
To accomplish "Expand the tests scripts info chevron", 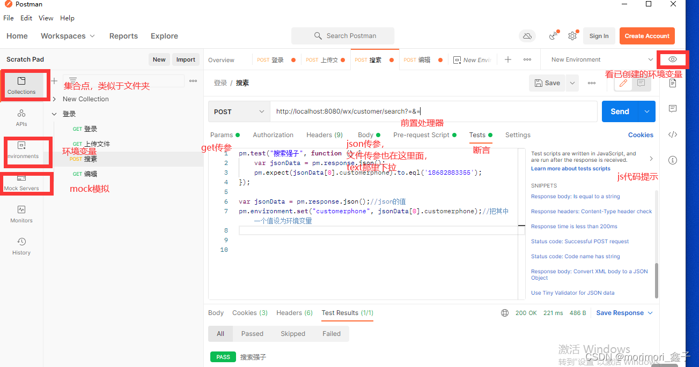I will pyautogui.click(x=651, y=159).
